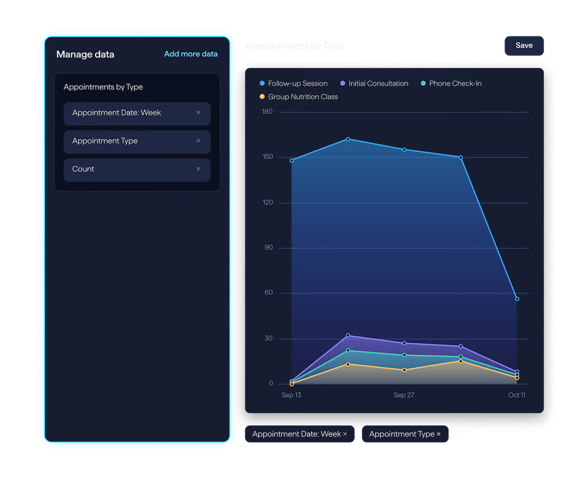This screenshot has height=479, width=588.
Task: Click the Follow-up Session legend label
Action: tap(298, 84)
